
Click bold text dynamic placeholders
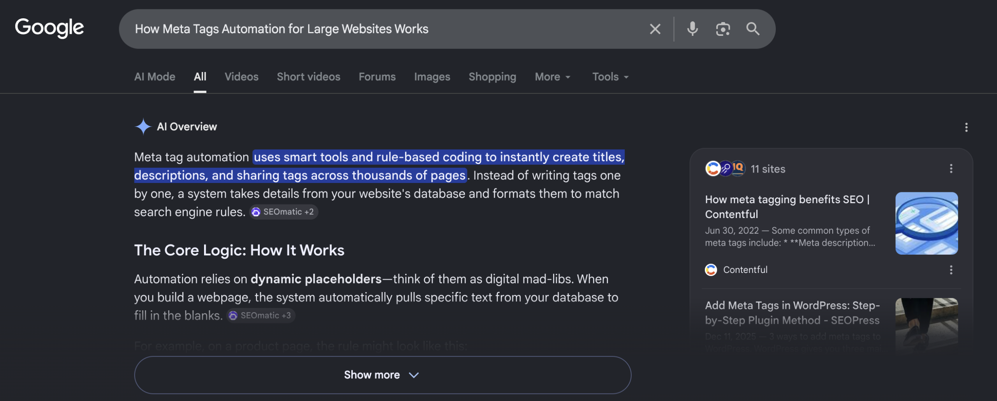pos(316,279)
